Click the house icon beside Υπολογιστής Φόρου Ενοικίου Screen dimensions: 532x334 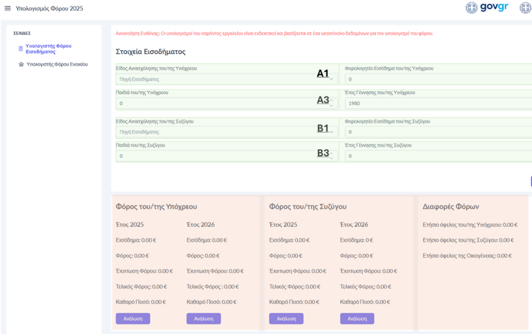21,65
